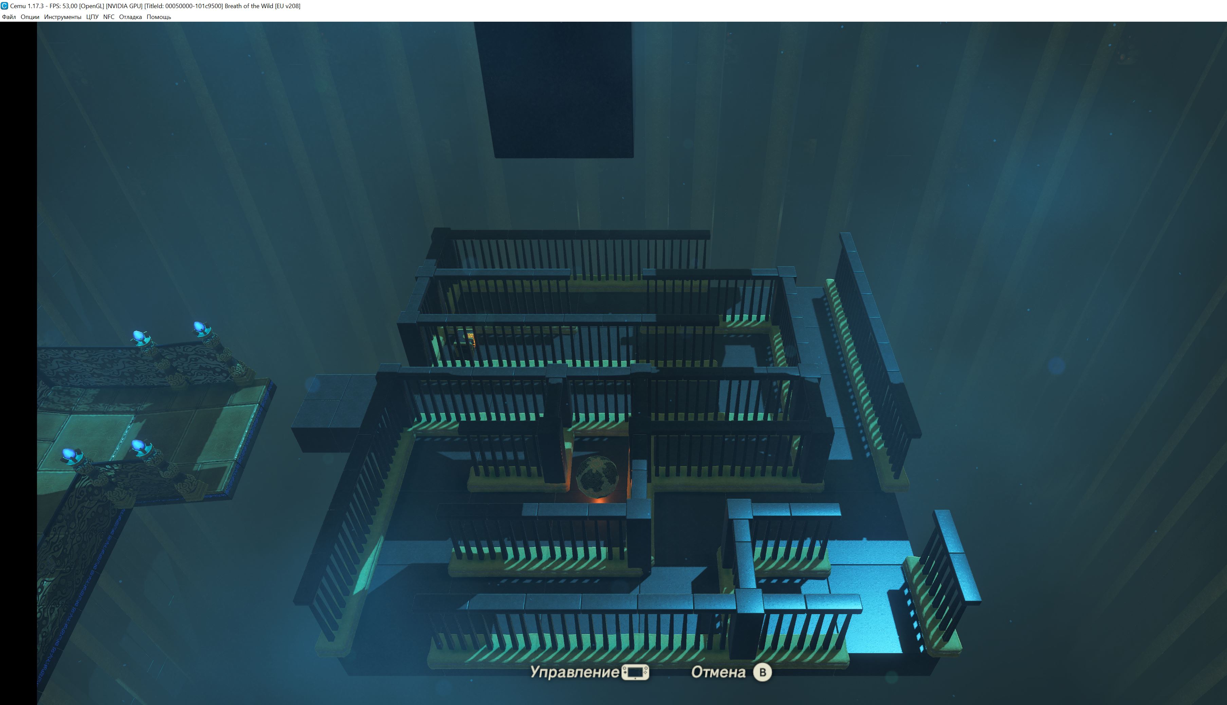This screenshot has width=1227, height=705.
Task: Open the NFC menu
Action: pos(109,17)
